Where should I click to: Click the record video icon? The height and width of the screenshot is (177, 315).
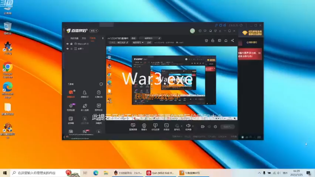click(x=202, y=127)
